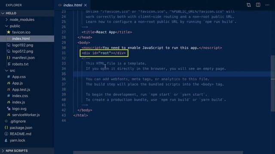Click the opening <body> tag
The height and width of the screenshot is (154, 275).
pyautogui.click(x=84, y=43)
